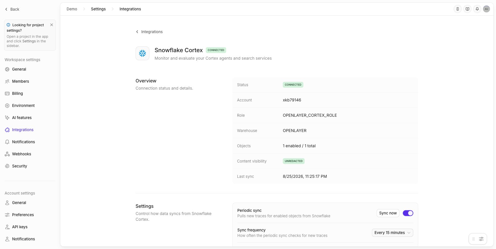Image resolution: width=496 pixels, height=249 pixels.
Task: Click the last sync time 8/25/2026, 11:25:17 PM
Action: (305, 176)
